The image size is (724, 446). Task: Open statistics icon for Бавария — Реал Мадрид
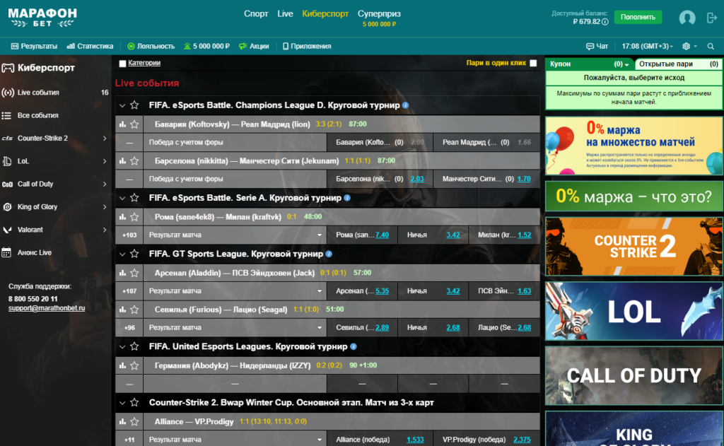pyautogui.click(x=122, y=124)
